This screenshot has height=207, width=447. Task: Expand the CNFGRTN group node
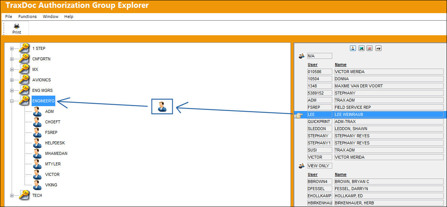[x=12, y=59]
